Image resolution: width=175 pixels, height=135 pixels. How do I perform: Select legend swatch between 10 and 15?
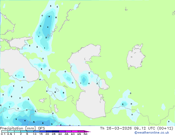tap(36, 131)
